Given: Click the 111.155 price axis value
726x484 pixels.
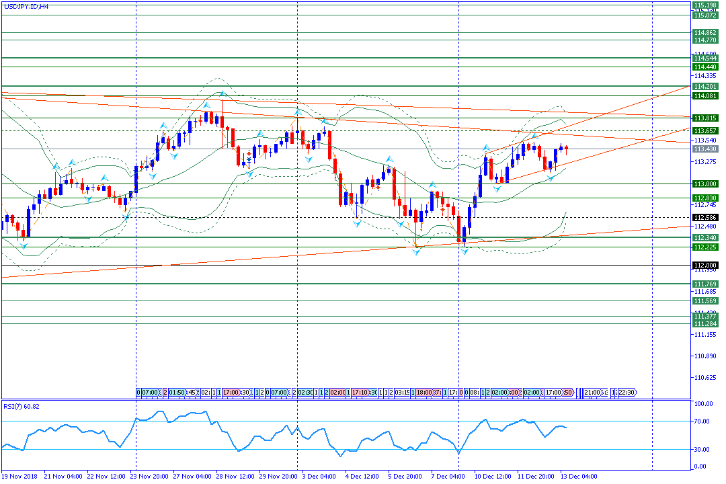Looking at the screenshot, I should [705, 334].
